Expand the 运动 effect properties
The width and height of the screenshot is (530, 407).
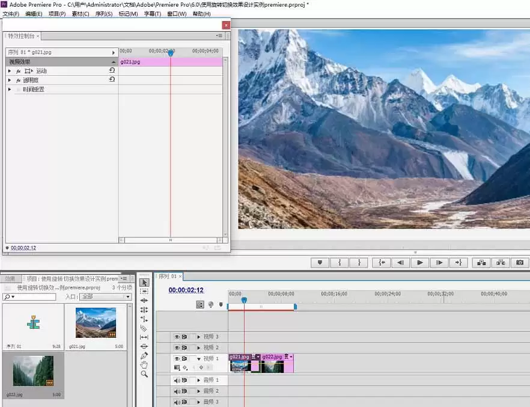[10, 71]
